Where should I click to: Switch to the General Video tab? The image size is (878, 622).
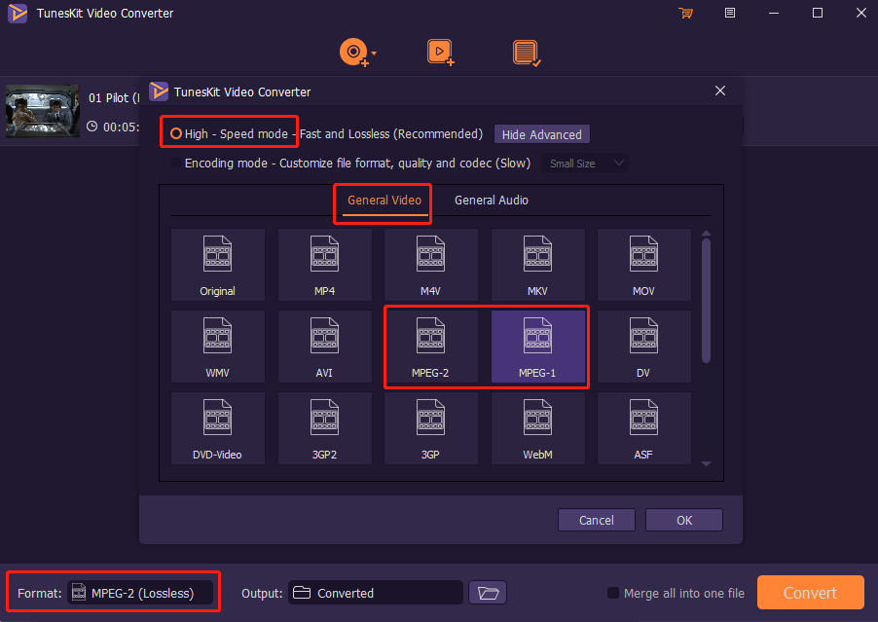pos(384,201)
